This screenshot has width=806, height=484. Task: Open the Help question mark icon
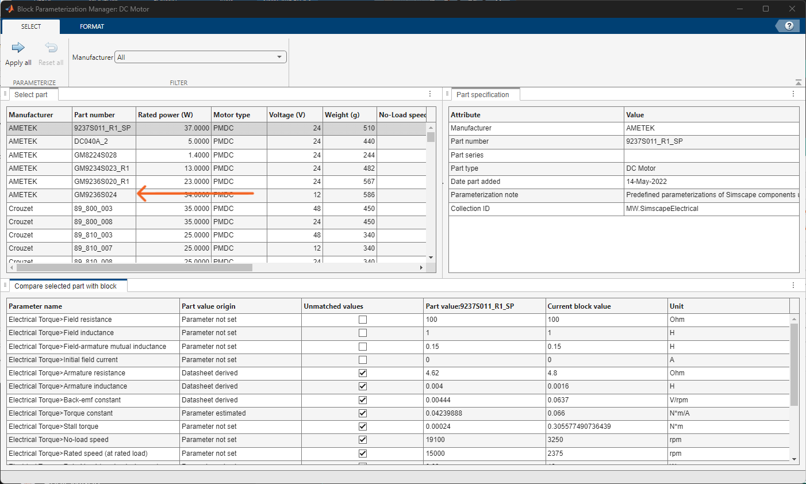tap(788, 25)
